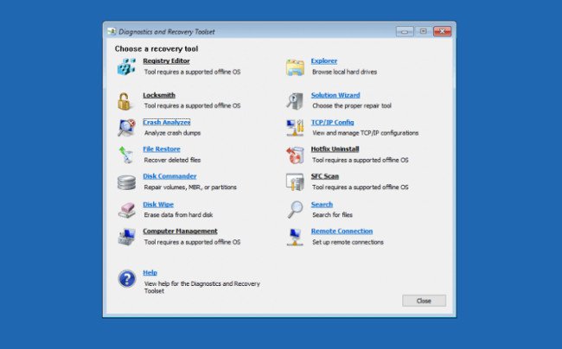
Task: Close the window using red X button
Action: 443,31
